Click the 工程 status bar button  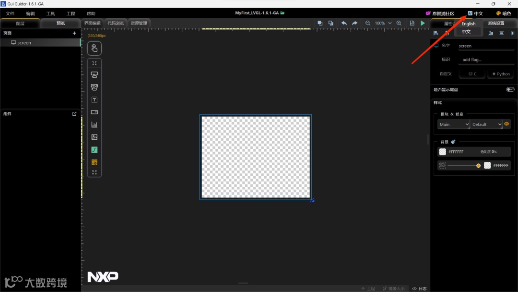coord(368,288)
